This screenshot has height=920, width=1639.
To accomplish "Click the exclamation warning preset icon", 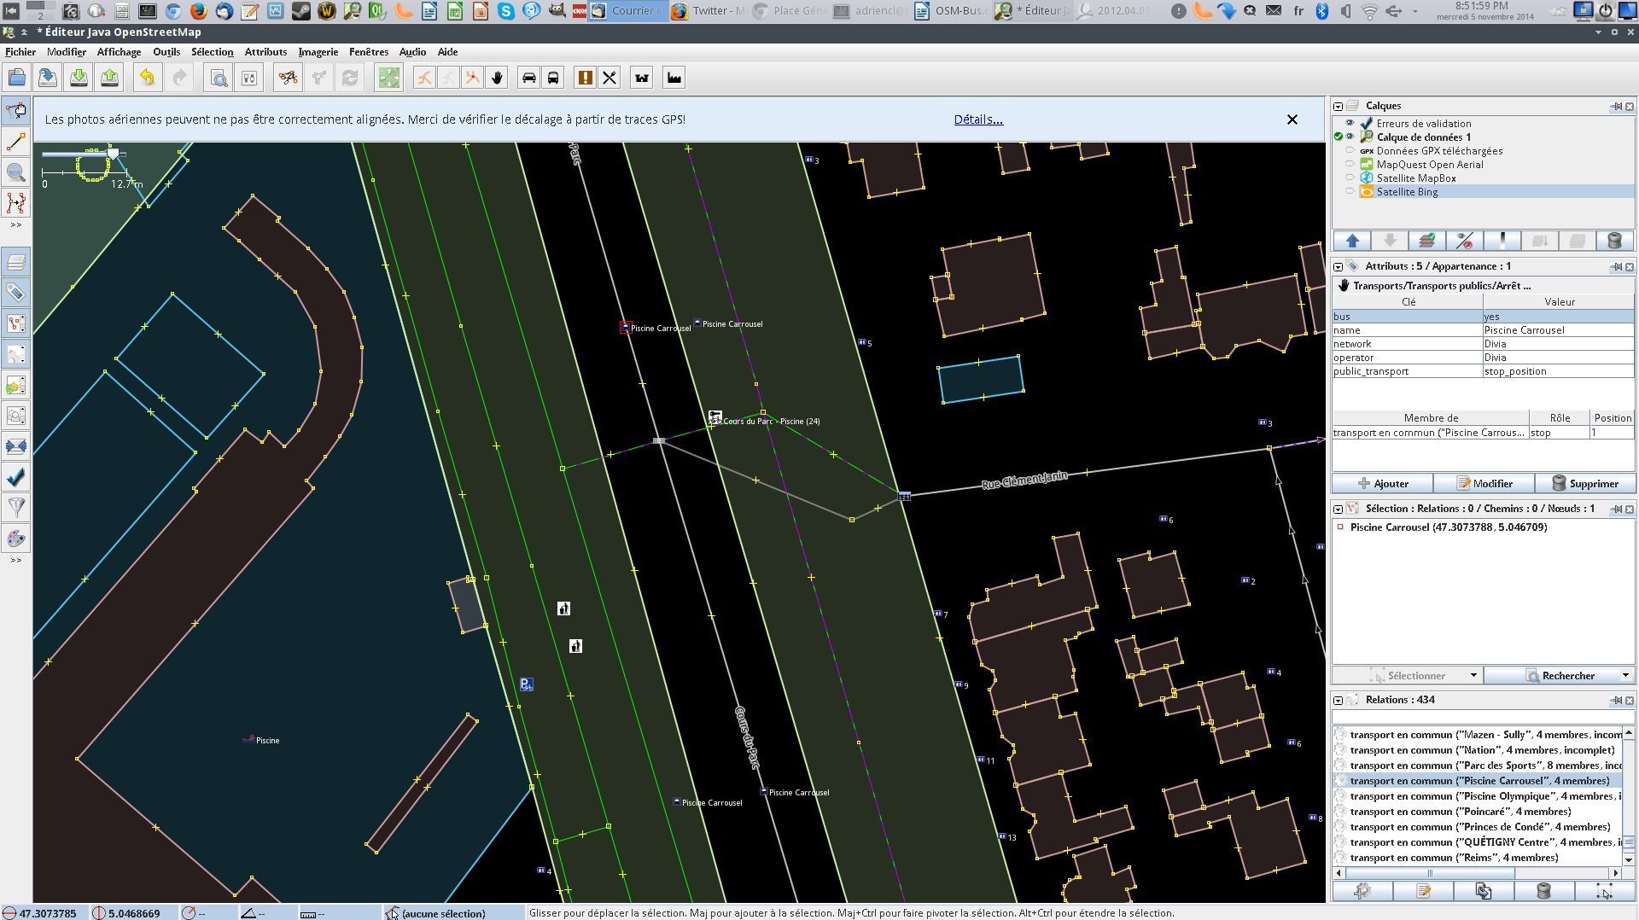I will [x=586, y=78].
